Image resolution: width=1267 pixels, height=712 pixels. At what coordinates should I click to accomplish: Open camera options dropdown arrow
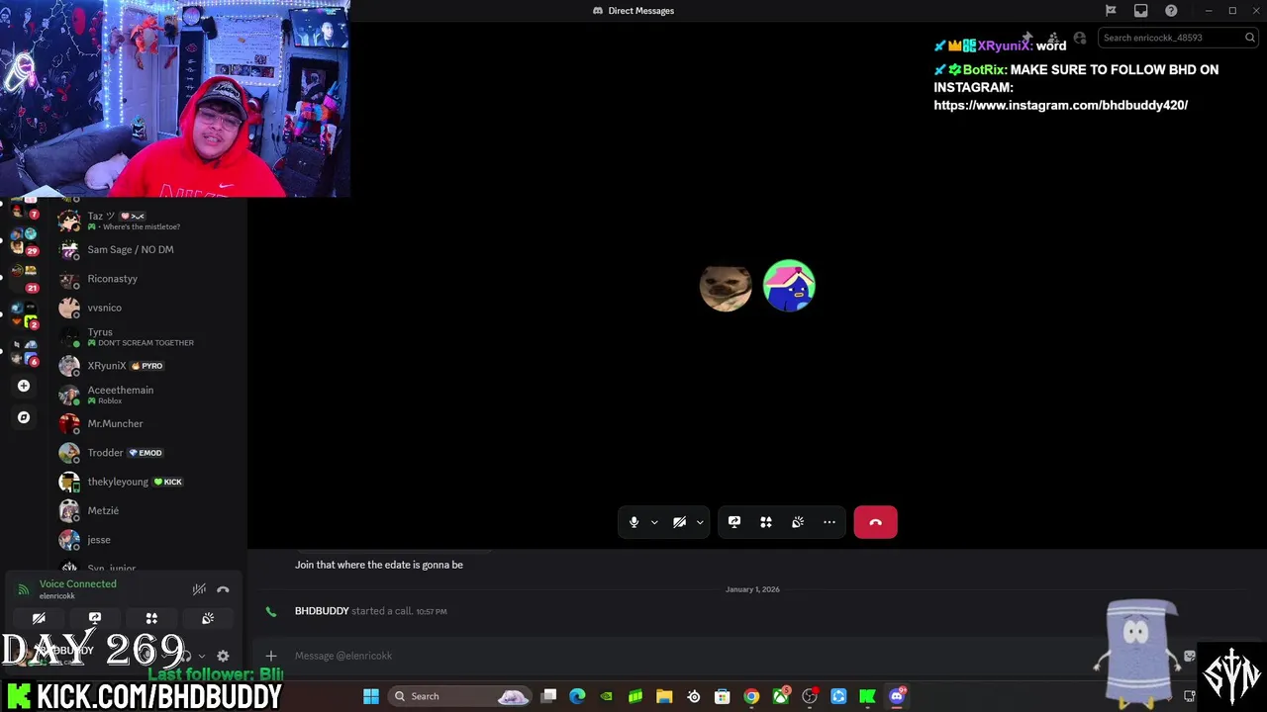[700, 522]
